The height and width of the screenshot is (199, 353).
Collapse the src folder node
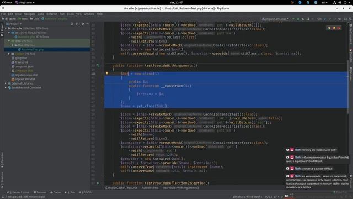coord(9,33)
